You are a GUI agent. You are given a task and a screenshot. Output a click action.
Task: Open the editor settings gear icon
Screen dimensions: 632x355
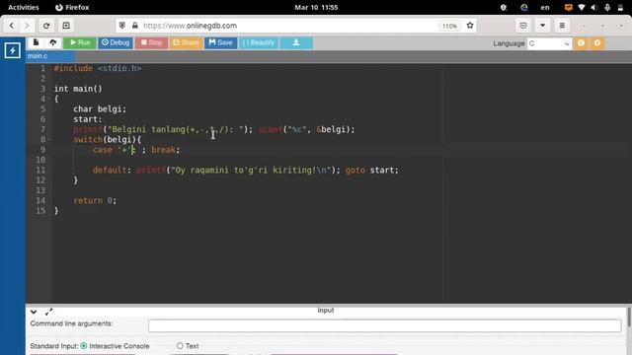596,43
